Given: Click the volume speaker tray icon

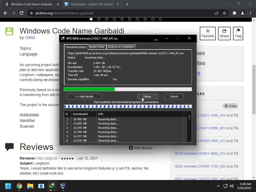Looking at the screenshot, I should (231, 186).
